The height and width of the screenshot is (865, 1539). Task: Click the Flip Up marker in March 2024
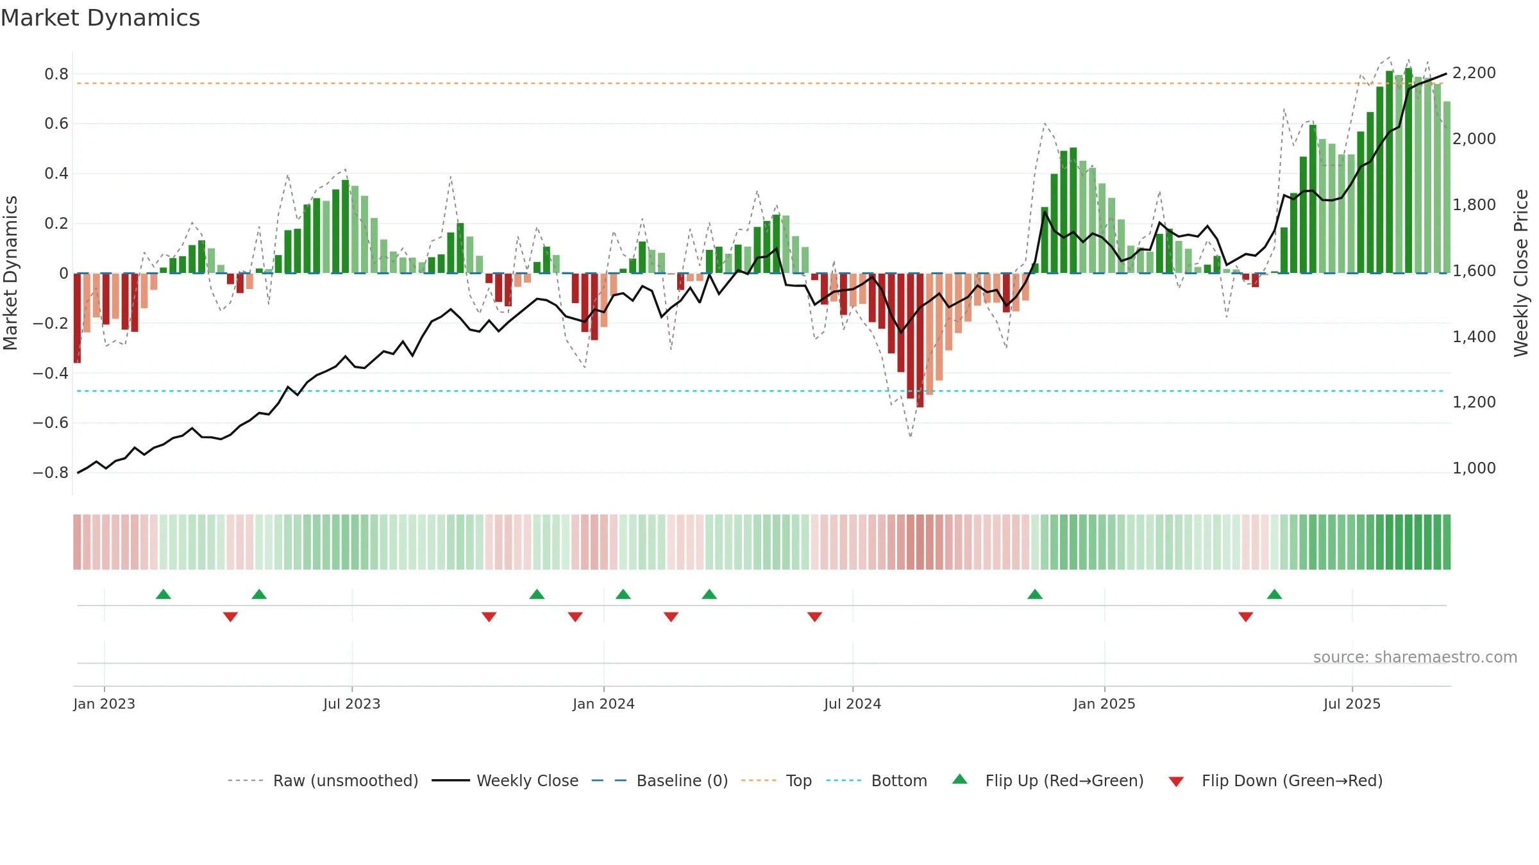pyautogui.click(x=709, y=594)
